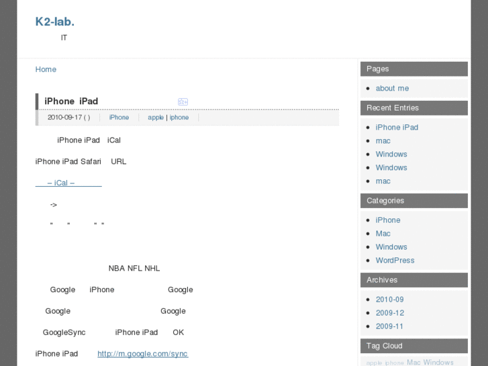Open the K2-lab. site title link
This screenshot has width=488, height=366.
point(55,21)
